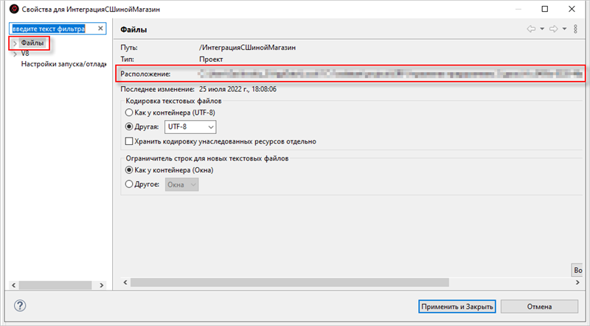
Task: Open the Back history dropdown arrow
Action: point(541,29)
